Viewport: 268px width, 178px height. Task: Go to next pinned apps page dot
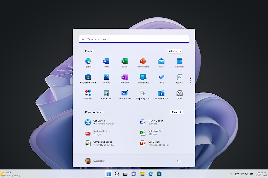point(191,80)
